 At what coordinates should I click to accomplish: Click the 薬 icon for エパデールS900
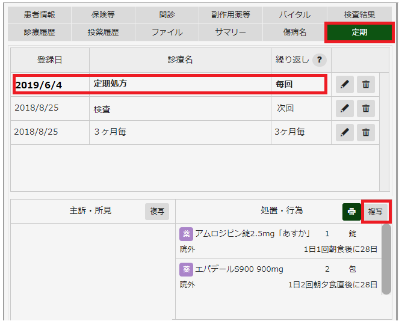186,269
